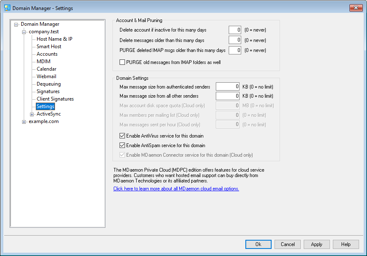Select Client Signatures in the tree
Screen dimensions: 367x256
(55, 99)
